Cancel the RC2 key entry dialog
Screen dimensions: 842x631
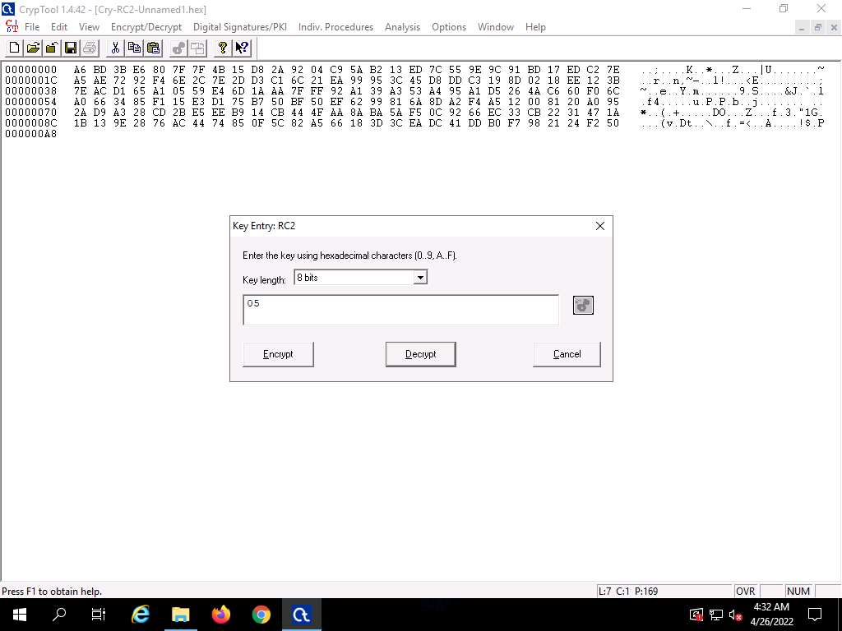pos(567,354)
